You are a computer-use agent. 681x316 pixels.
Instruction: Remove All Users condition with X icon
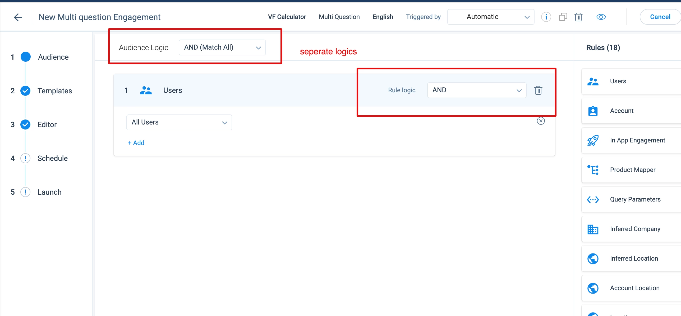coord(541,121)
